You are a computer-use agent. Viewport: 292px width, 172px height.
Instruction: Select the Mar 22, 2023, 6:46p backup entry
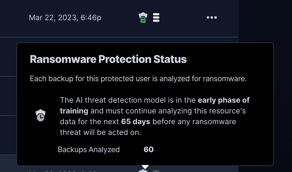point(65,18)
